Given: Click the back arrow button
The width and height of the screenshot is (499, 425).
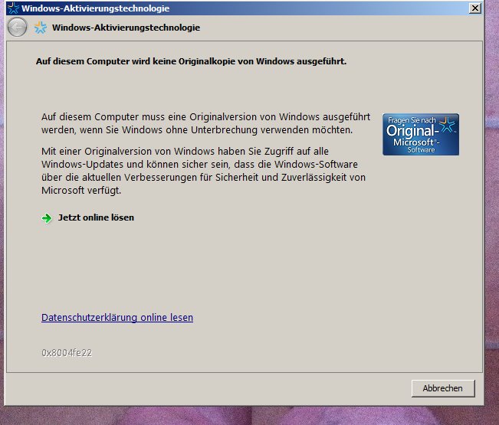Looking at the screenshot, I should 17,28.
